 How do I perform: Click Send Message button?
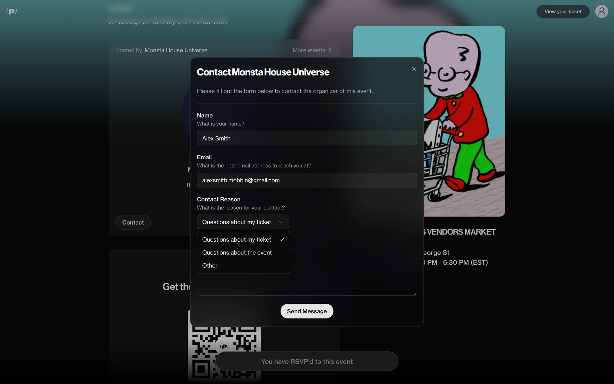307,311
